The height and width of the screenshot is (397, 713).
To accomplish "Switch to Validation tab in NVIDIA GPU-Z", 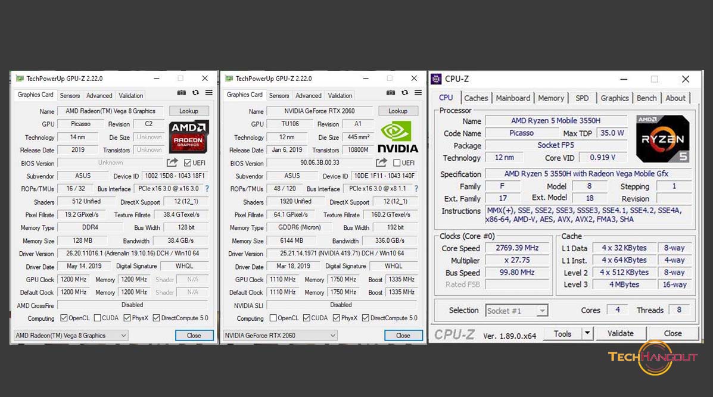I will pyautogui.click(x=340, y=95).
